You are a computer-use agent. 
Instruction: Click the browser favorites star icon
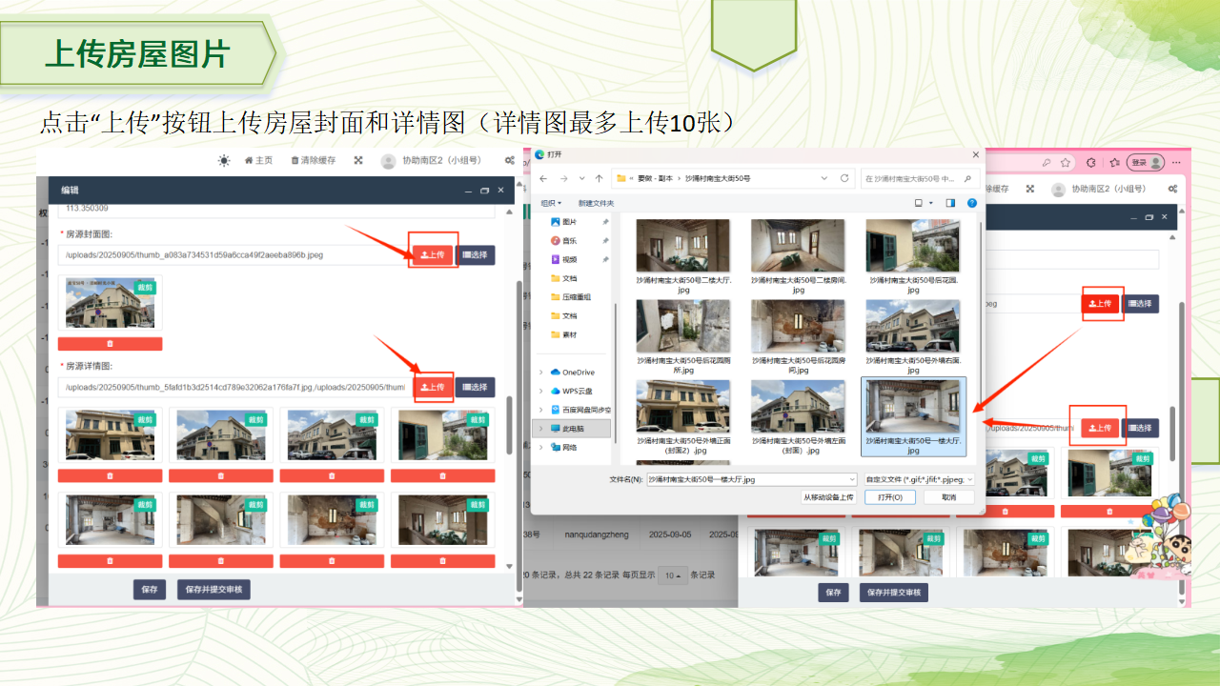(x=1067, y=163)
